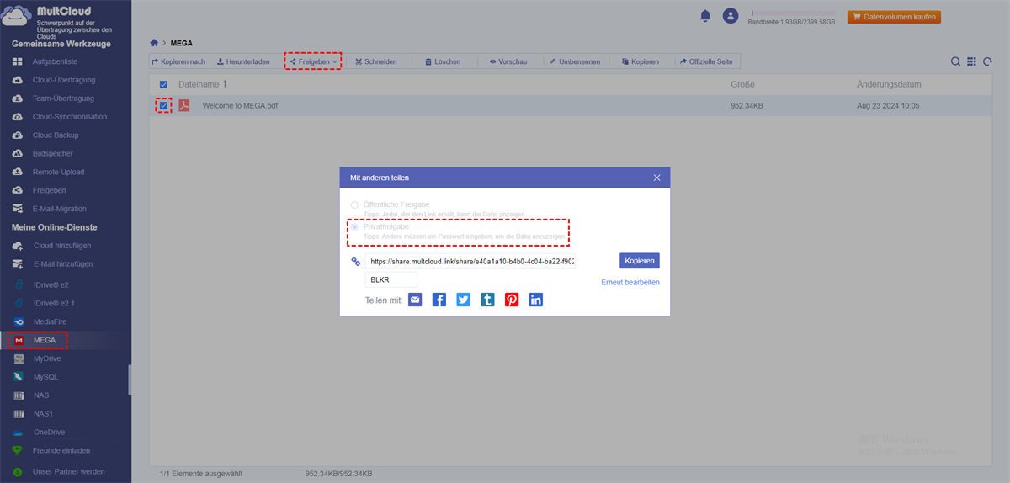This screenshot has width=1010, height=483.
Task: Uncheck Welcome to MEGA.pdf checkbox
Action: coord(163,105)
